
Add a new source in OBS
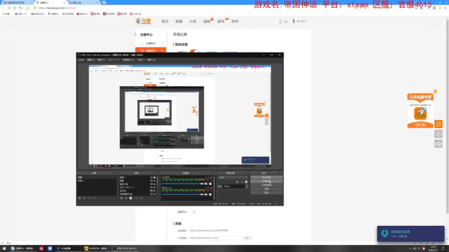click(x=121, y=198)
